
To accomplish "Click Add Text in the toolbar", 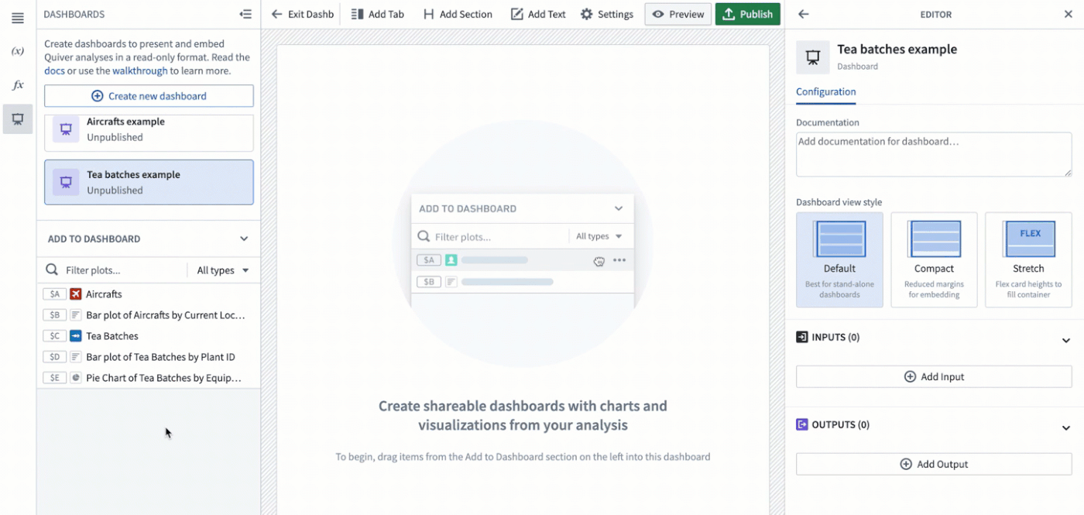I will [x=538, y=14].
